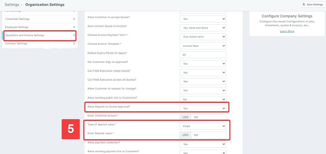Open the Invoice Template dropdown
Screen dimensions: 326x154
click(x=203, y=46)
